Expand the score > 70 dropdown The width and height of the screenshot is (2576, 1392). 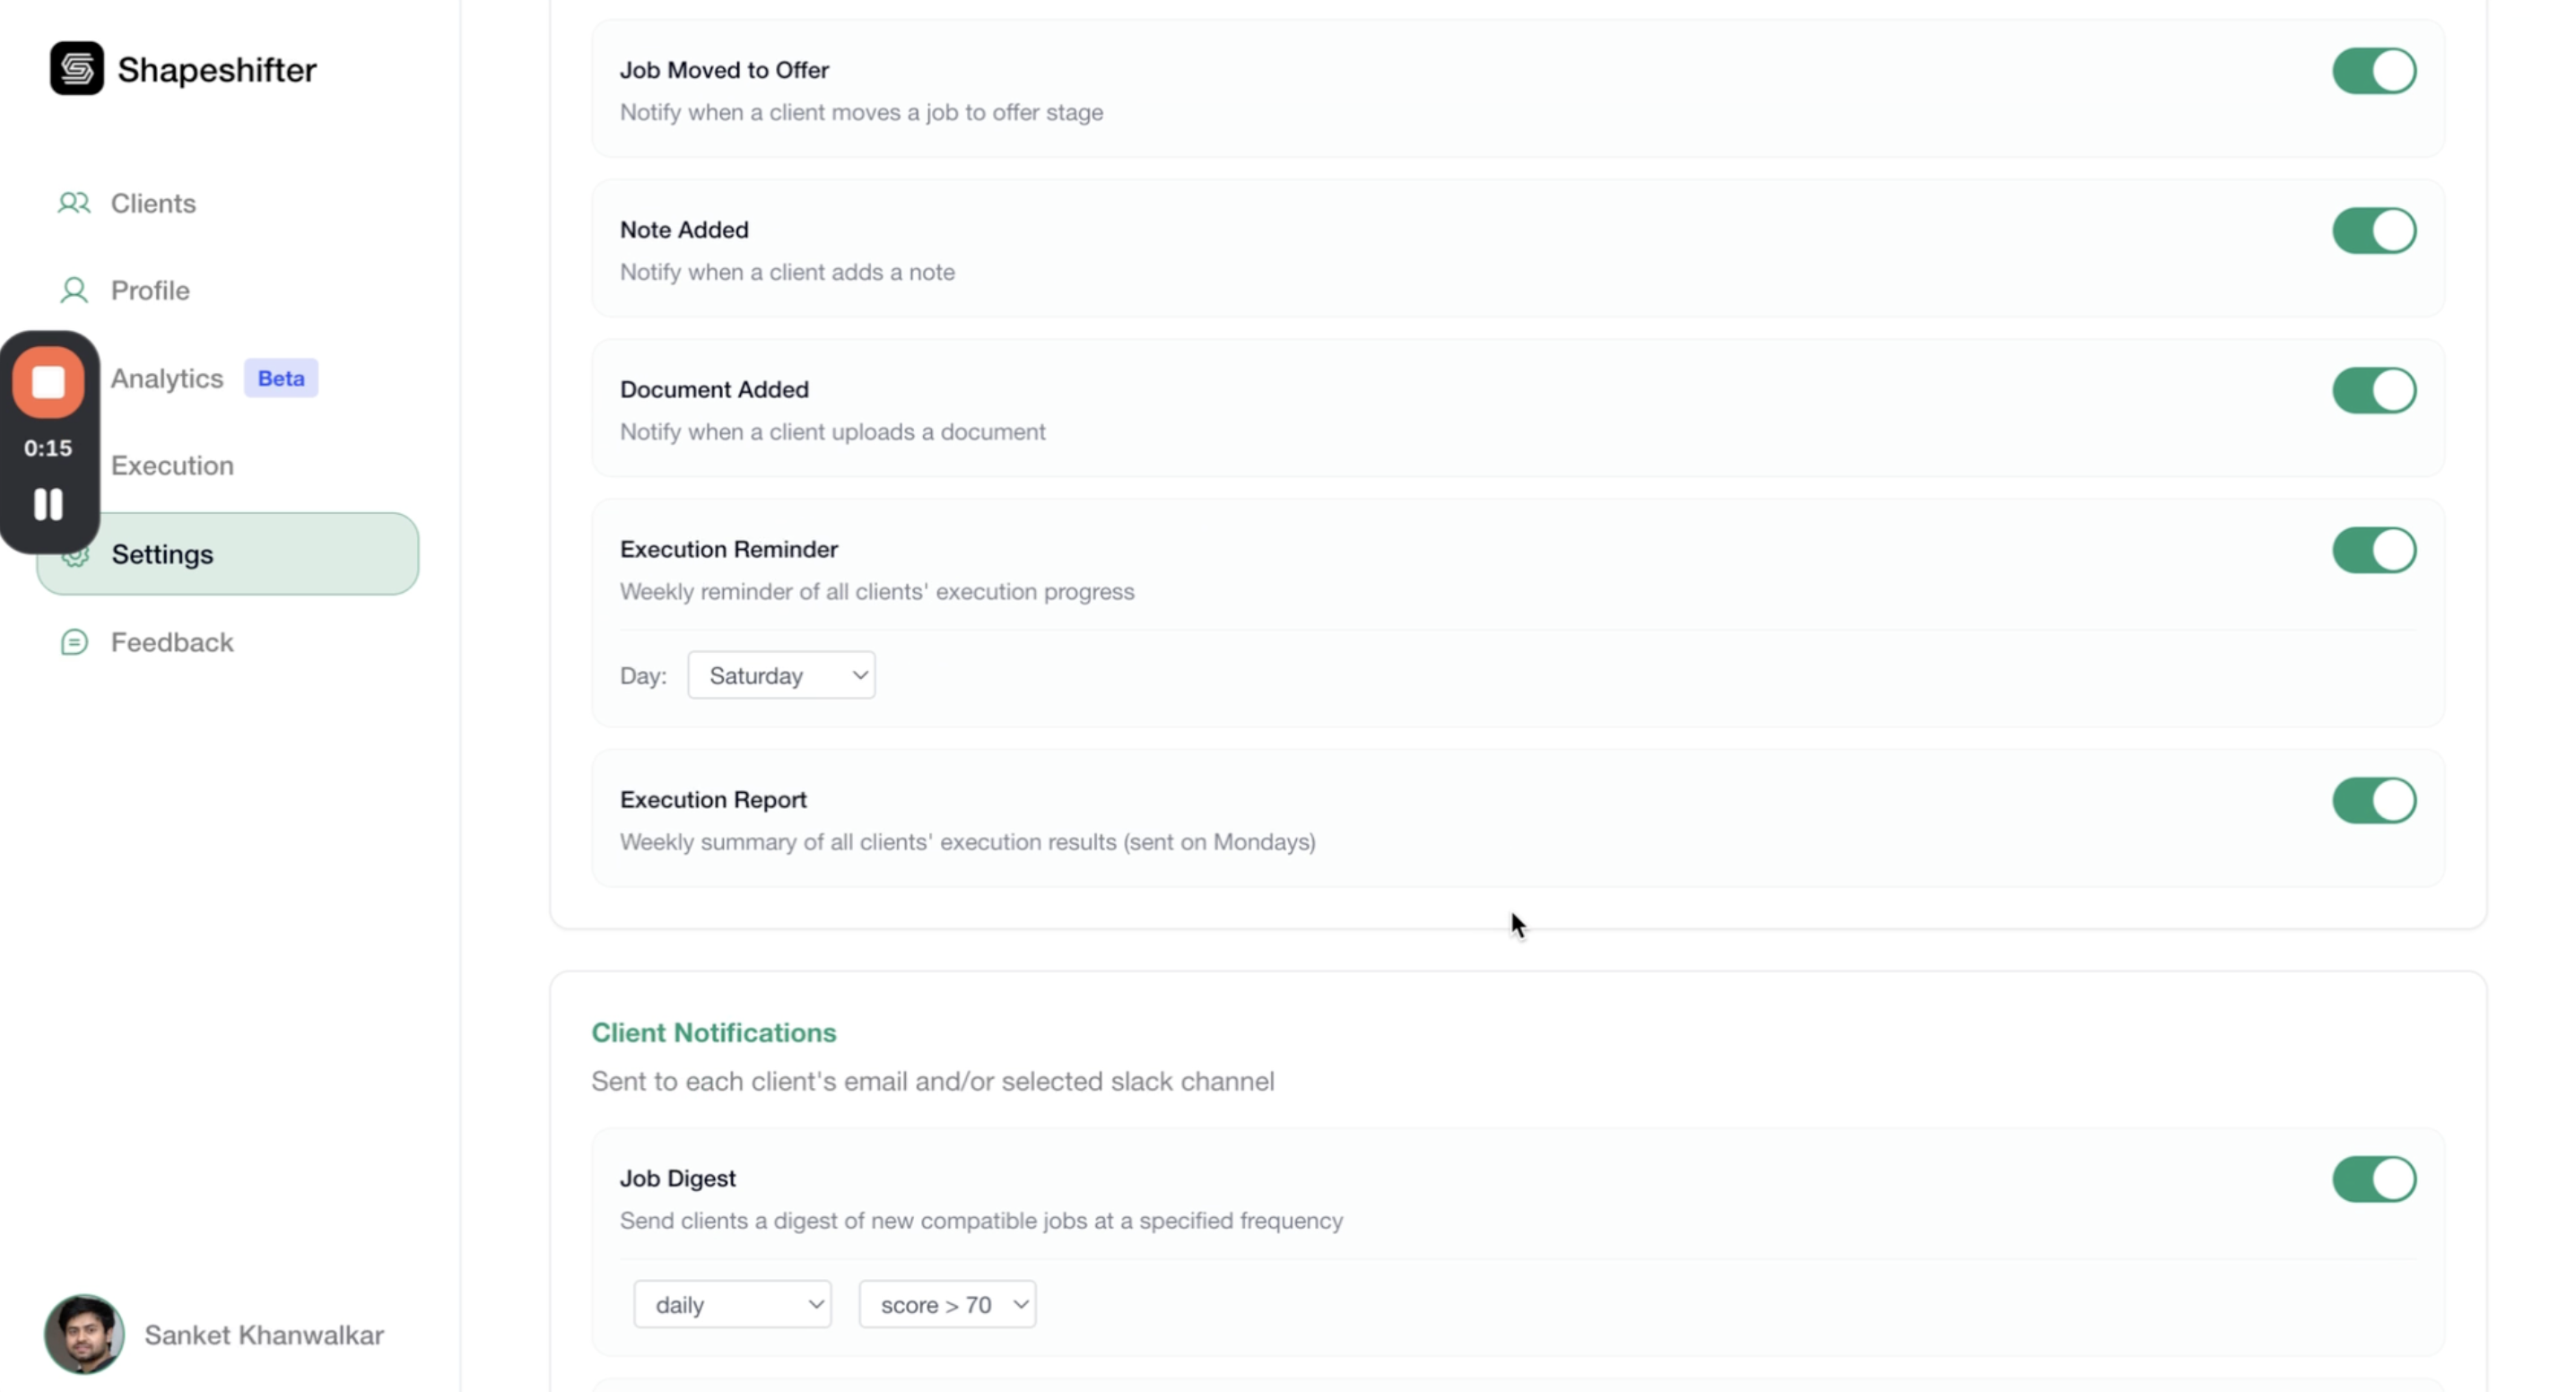(947, 1304)
